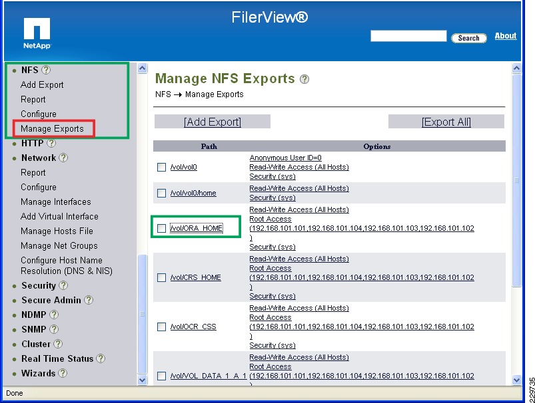Click the [Add Export] button
Screen dimensions: 535x403
pos(213,122)
